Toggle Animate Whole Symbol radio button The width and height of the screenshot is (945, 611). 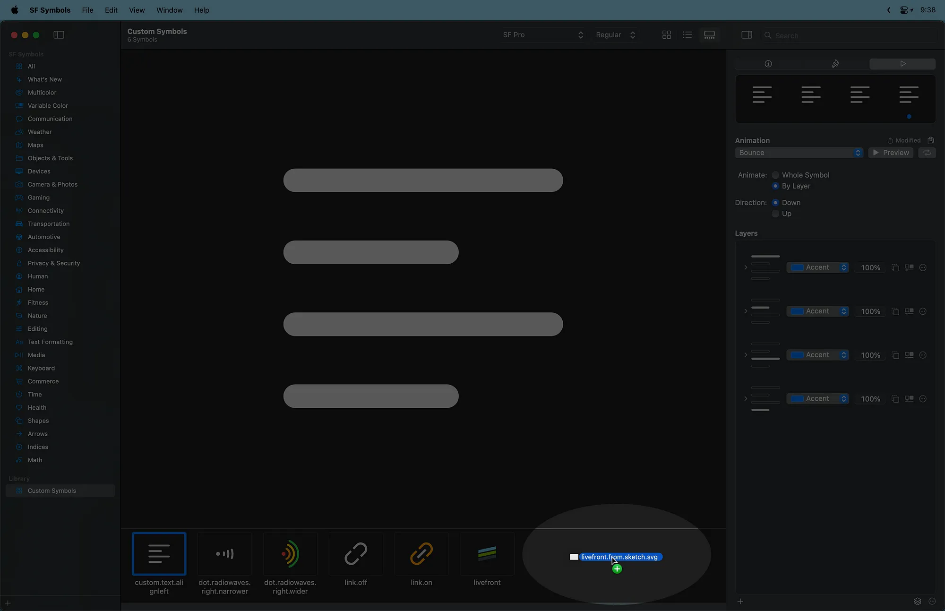click(775, 175)
